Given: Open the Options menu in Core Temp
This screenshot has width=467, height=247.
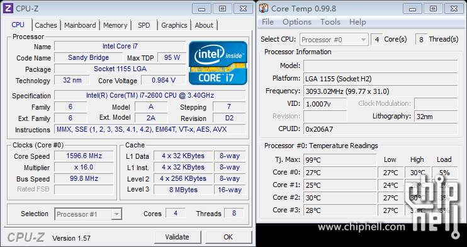Looking at the screenshot, I should pos(297,22).
